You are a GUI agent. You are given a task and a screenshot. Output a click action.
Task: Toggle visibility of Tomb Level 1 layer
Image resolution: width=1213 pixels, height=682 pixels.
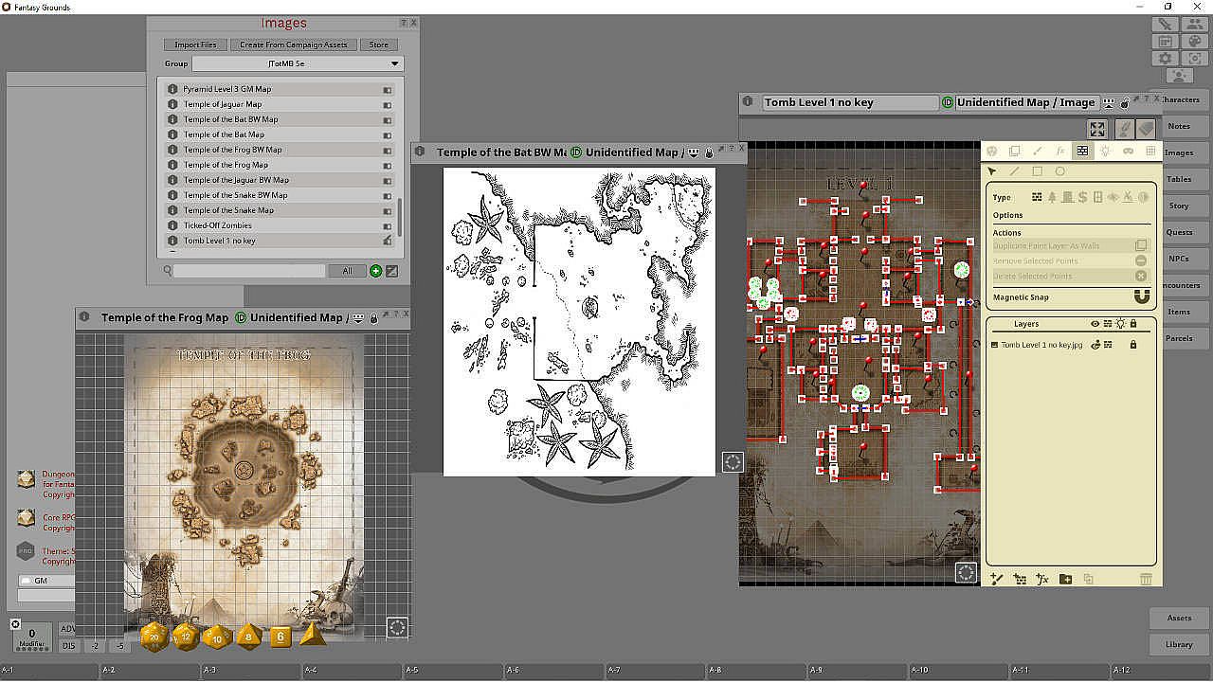(x=1095, y=345)
